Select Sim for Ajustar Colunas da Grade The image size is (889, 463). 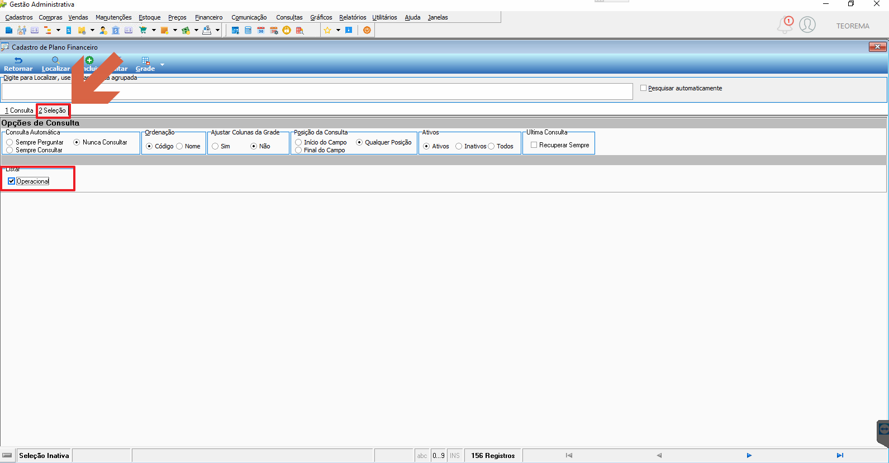click(215, 146)
